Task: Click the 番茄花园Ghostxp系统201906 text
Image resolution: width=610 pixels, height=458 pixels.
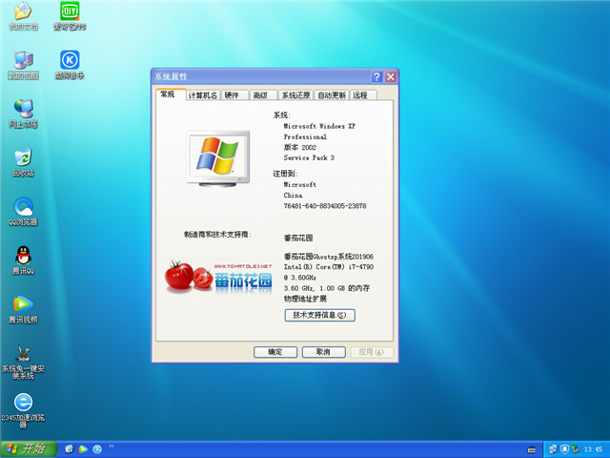Action: pos(328,257)
